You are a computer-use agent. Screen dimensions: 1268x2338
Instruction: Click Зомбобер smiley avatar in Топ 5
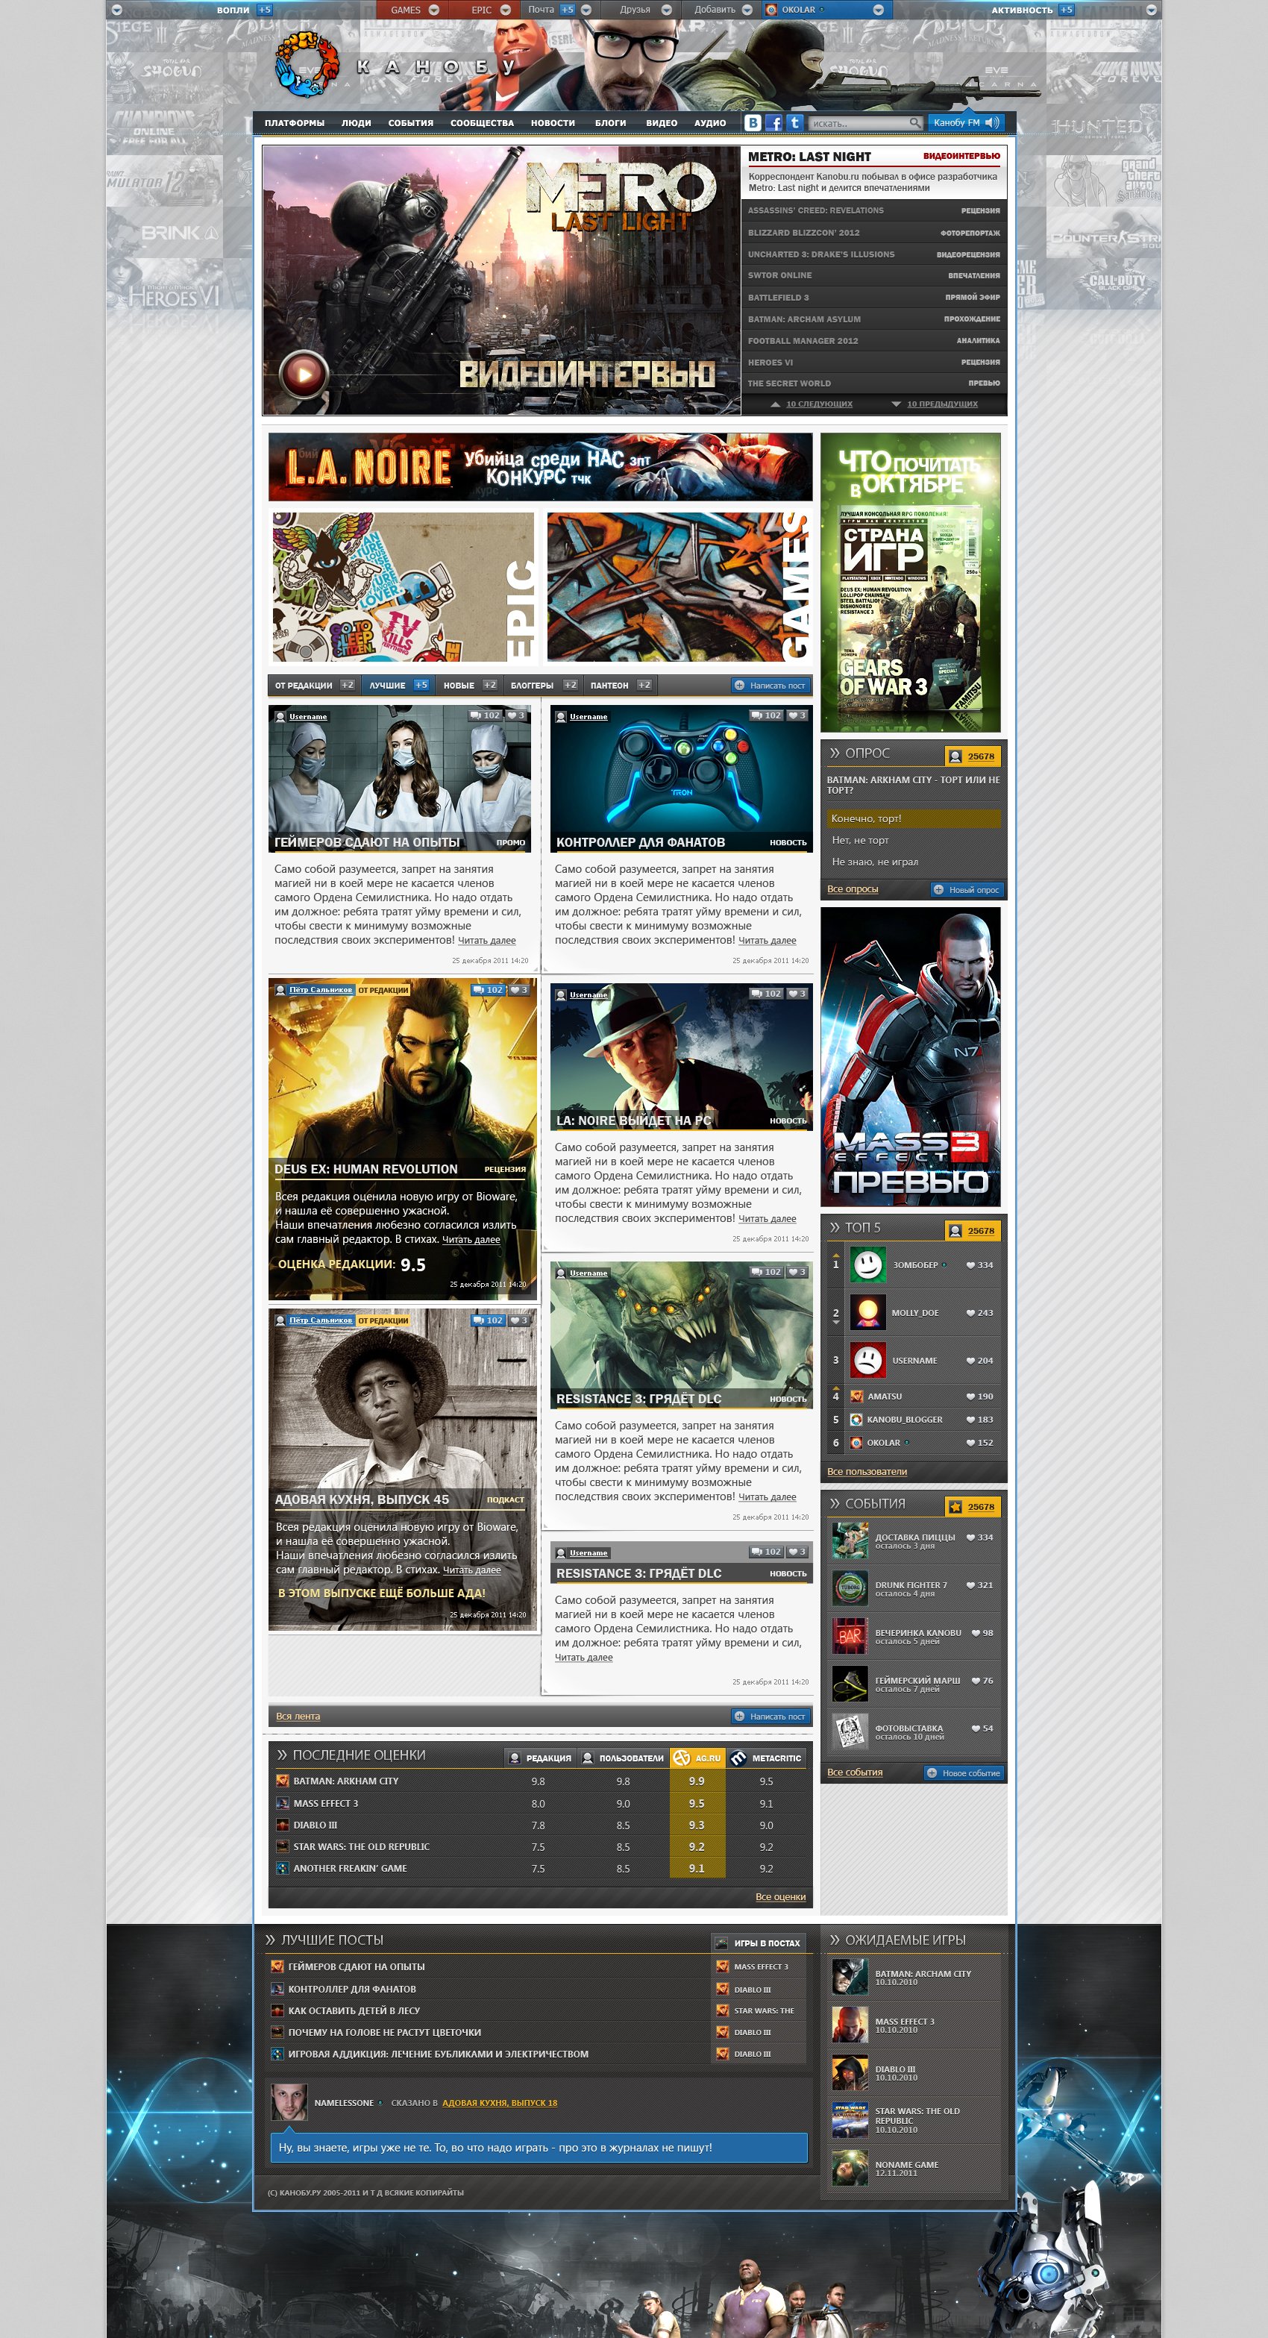[x=867, y=1264]
